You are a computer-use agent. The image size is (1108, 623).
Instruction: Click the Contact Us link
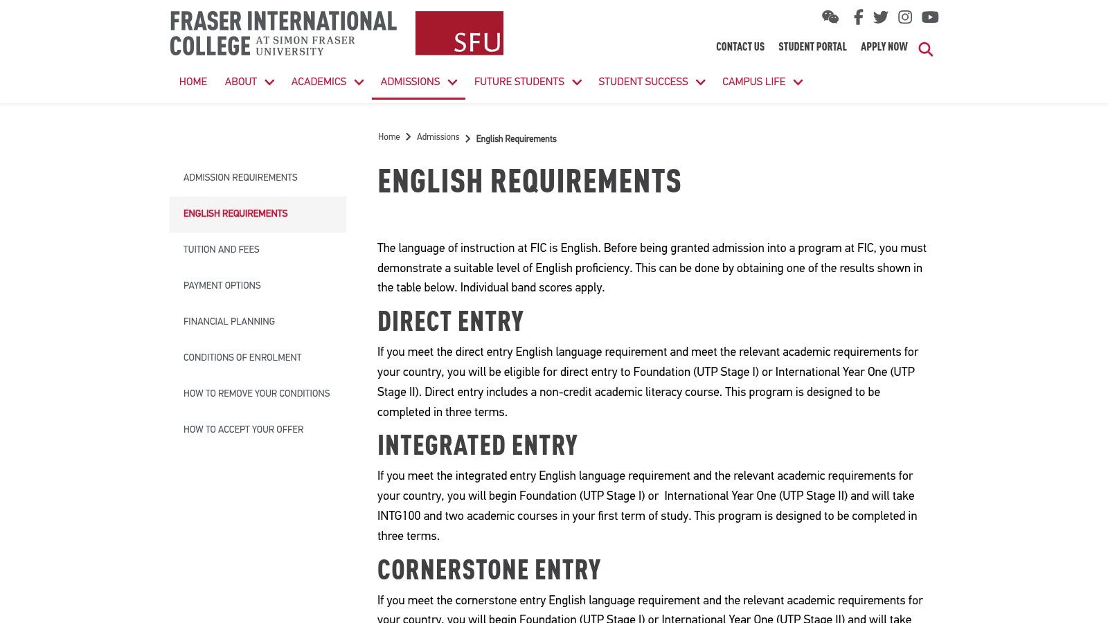pyautogui.click(x=740, y=47)
